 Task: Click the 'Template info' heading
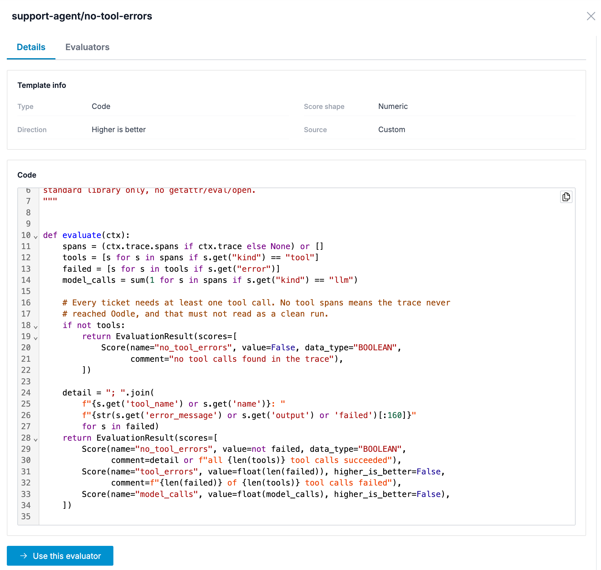(42, 85)
